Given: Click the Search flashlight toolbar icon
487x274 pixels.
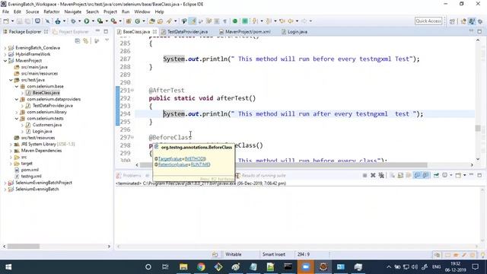Looking at the screenshot, I should [169, 21].
